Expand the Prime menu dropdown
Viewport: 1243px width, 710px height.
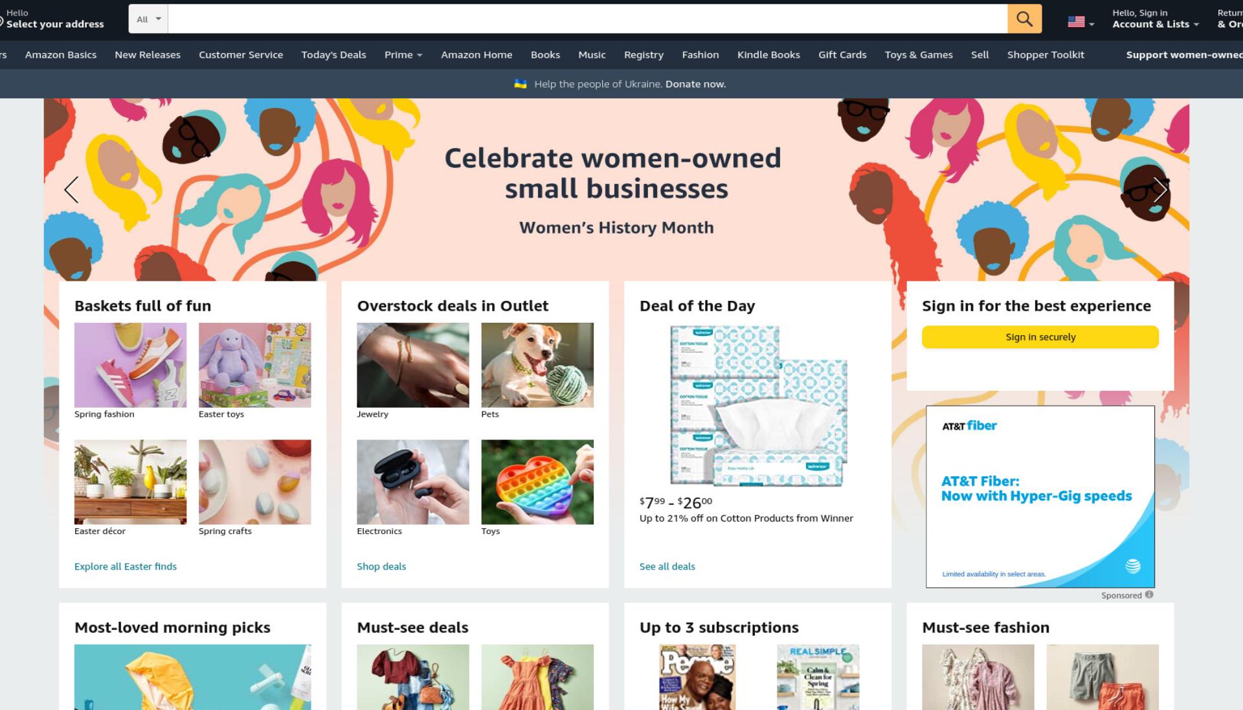tap(403, 55)
